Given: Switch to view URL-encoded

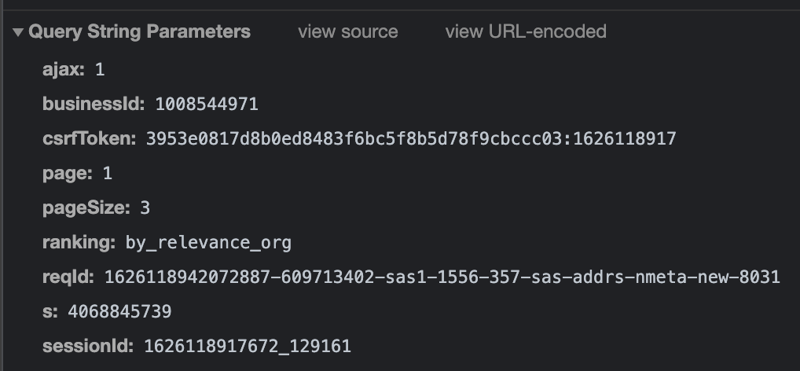Looking at the screenshot, I should (x=525, y=32).
